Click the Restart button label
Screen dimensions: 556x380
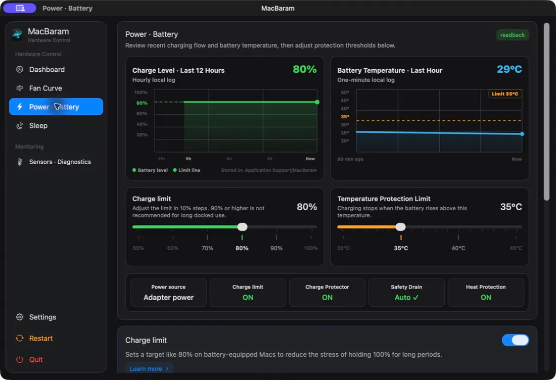click(41, 338)
